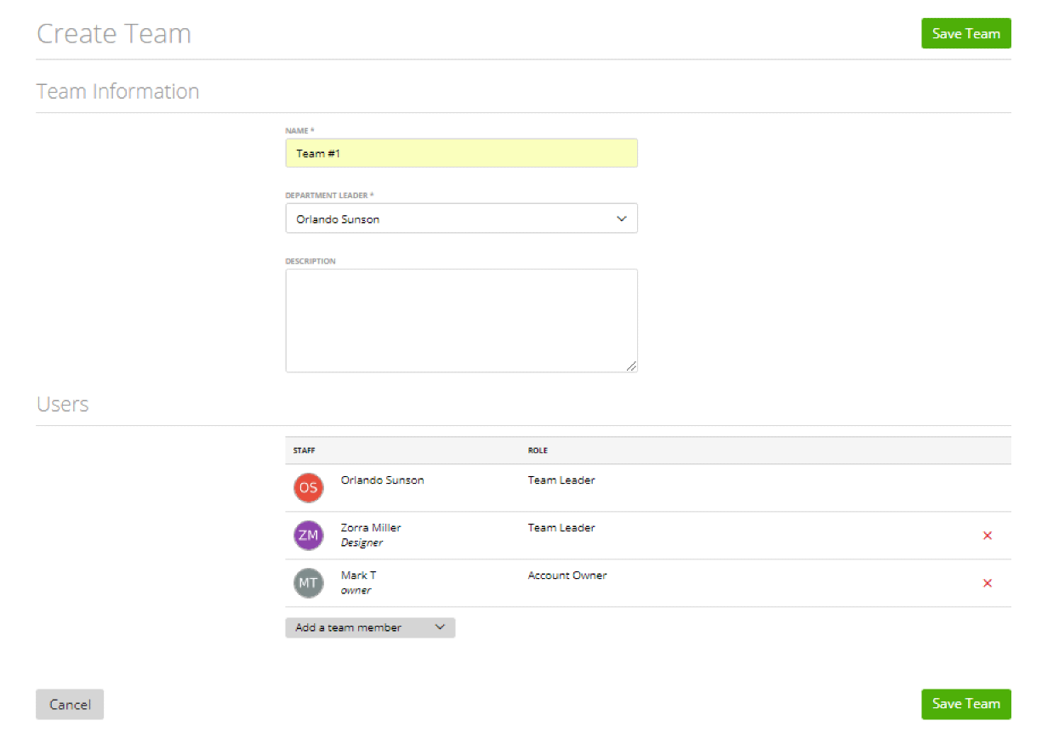Delete Mark T with the red X icon
Viewport: 1059px width, 732px height.
988,582
